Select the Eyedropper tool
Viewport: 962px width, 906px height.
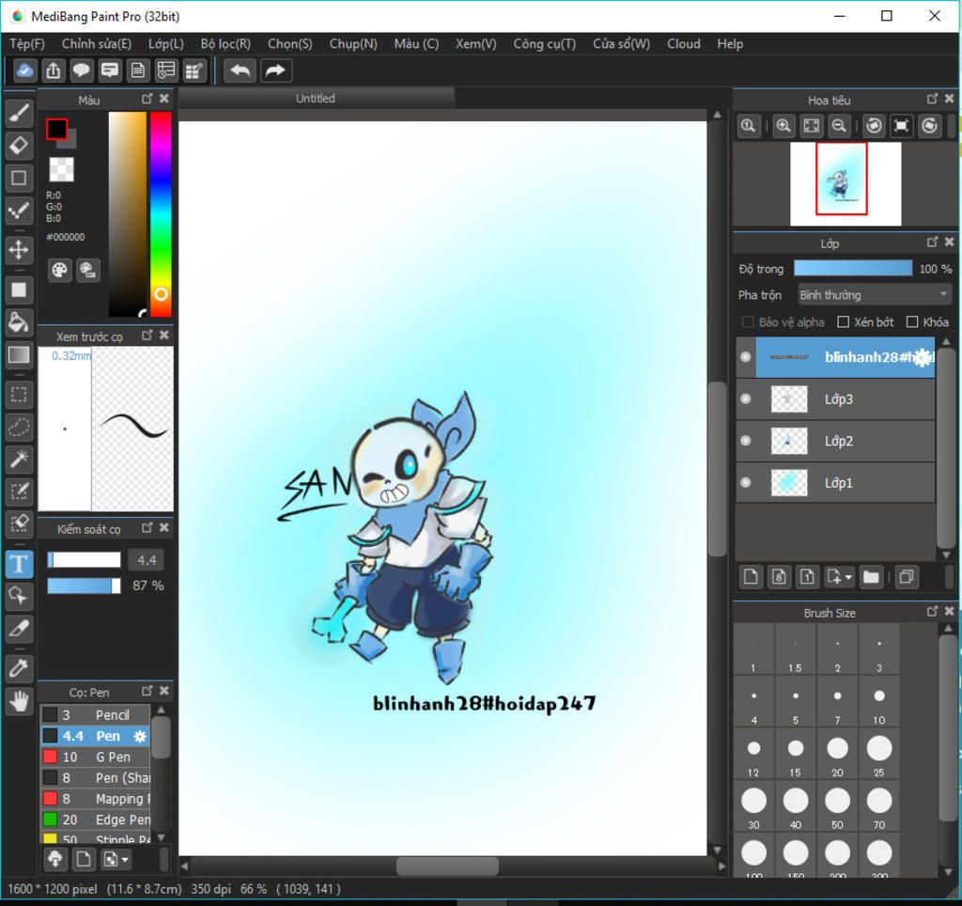(19, 668)
